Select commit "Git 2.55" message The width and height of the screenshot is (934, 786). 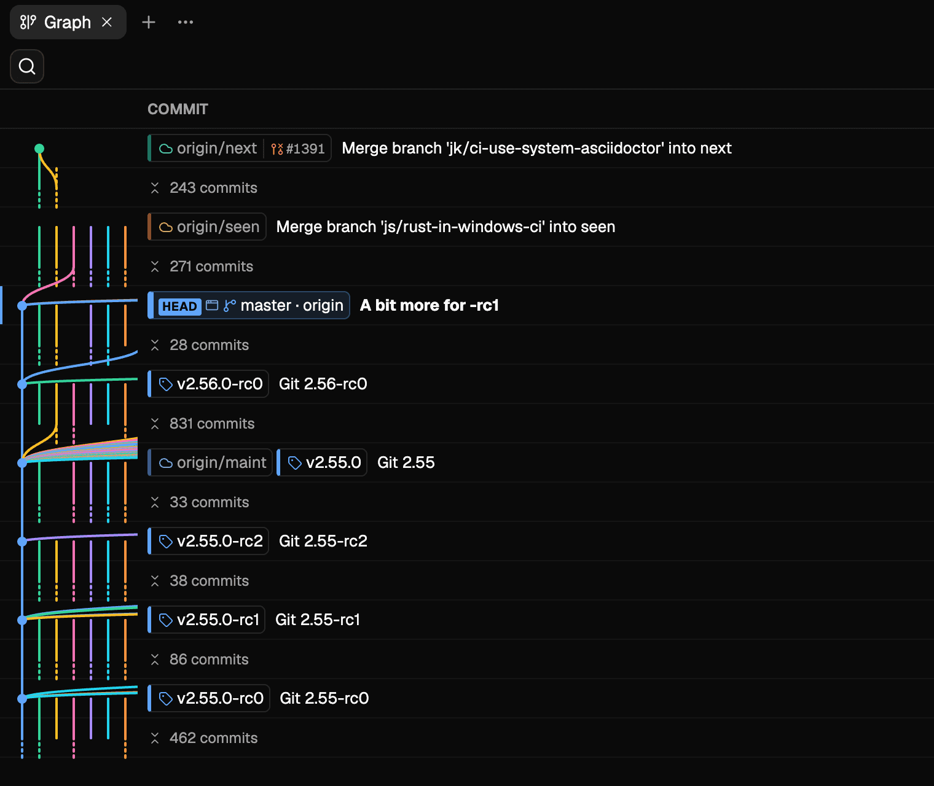(406, 463)
